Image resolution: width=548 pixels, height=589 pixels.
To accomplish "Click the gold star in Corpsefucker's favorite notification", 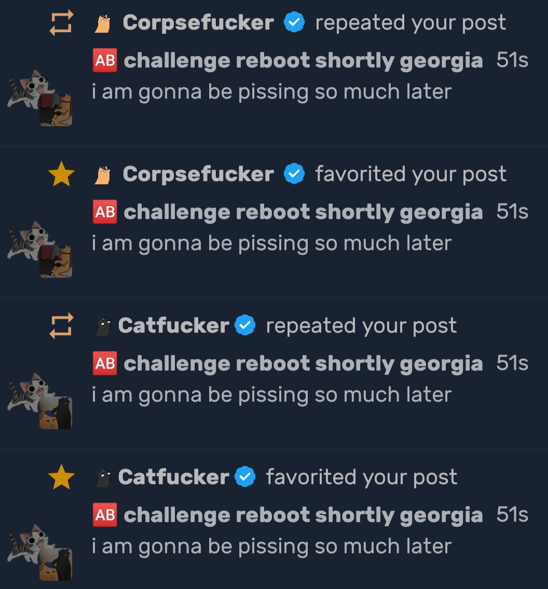I will coord(61,175).
